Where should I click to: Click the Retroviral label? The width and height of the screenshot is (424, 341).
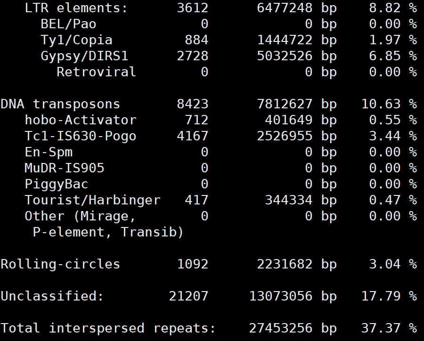point(96,72)
